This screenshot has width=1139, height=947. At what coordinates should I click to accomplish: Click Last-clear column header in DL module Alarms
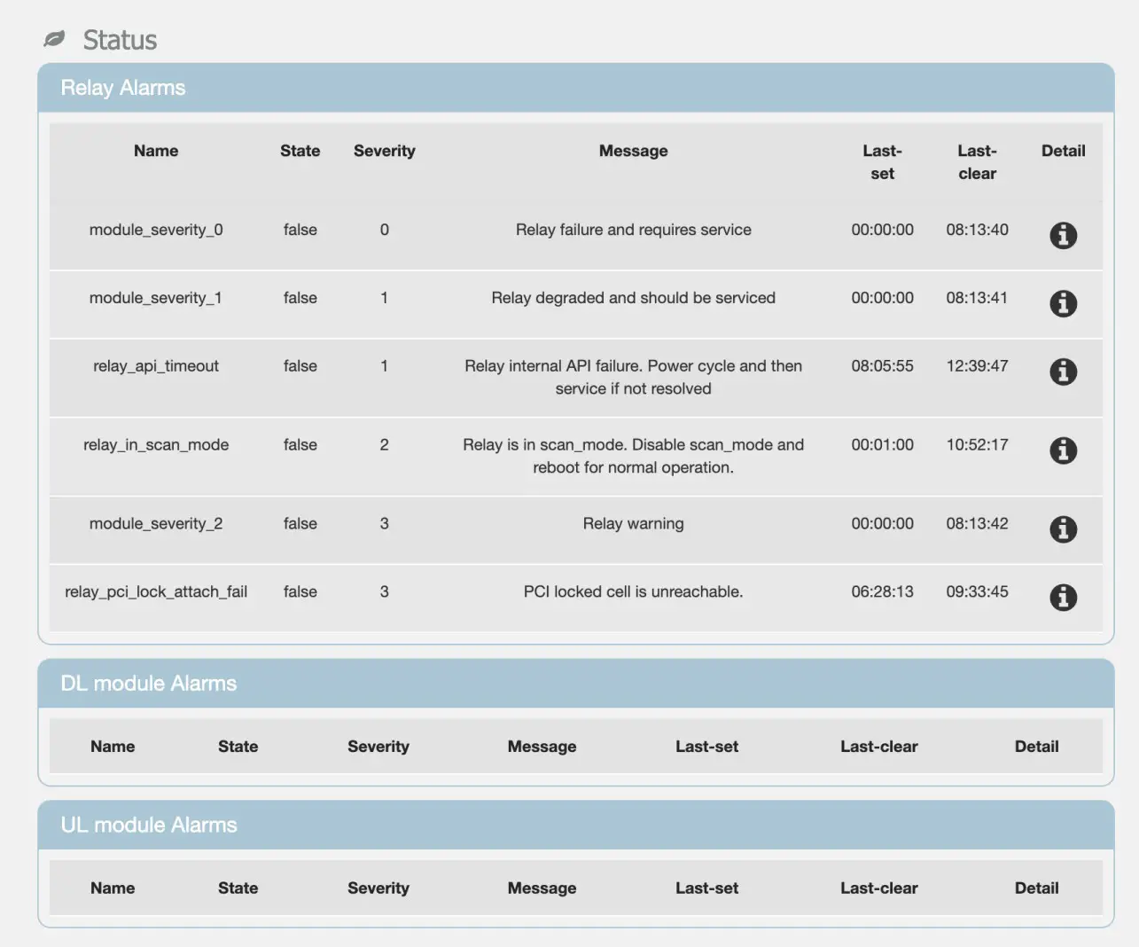[879, 747]
